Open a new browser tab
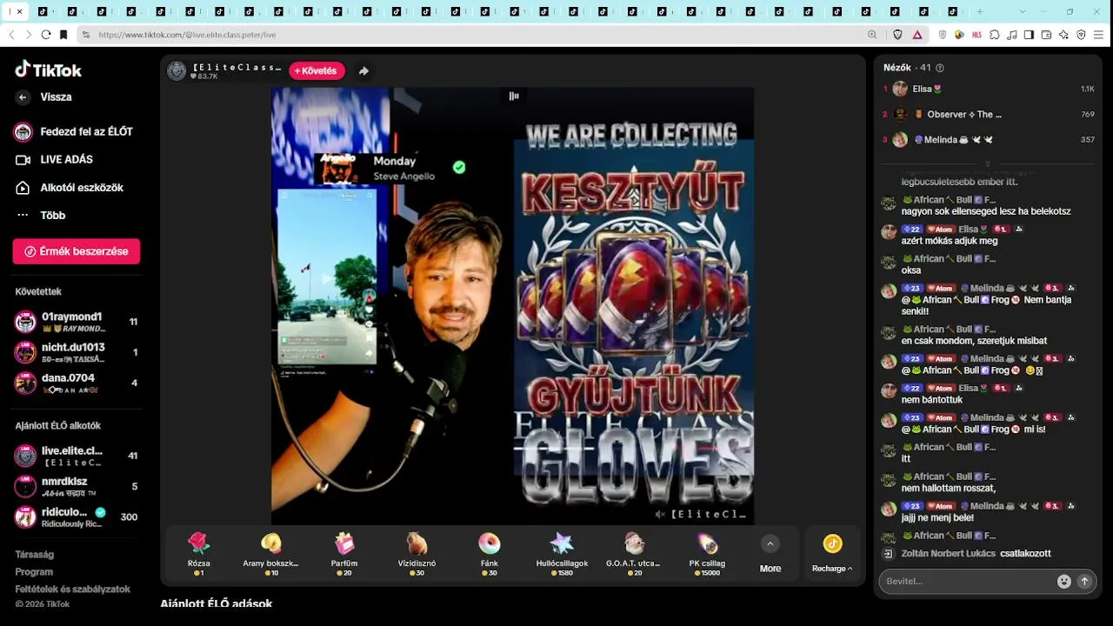This screenshot has width=1113, height=626. click(x=980, y=11)
